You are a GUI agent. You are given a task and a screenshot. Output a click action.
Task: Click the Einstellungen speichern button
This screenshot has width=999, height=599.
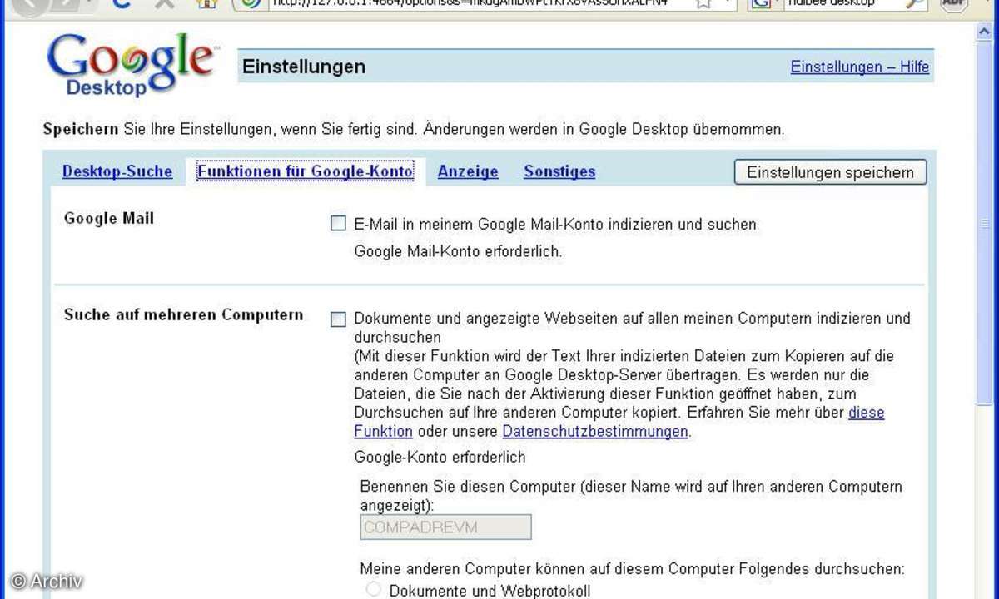pyautogui.click(x=830, y=172)
